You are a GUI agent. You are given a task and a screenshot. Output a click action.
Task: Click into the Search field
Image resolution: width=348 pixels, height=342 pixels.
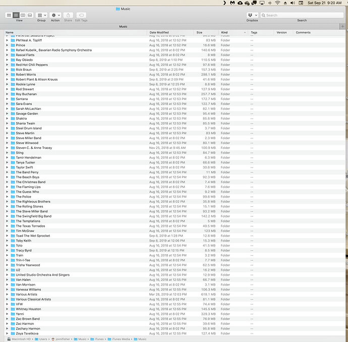tap(302, 15)
